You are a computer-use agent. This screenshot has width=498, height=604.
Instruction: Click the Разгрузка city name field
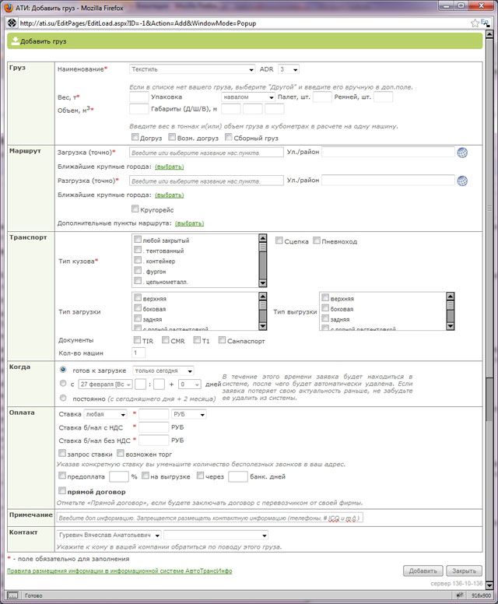206,181
